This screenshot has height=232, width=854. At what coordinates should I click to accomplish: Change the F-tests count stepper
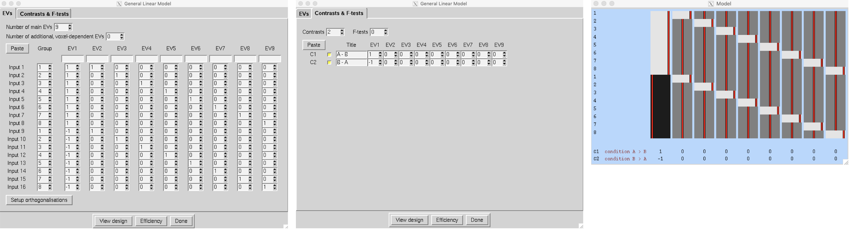(x=385, y=32)
